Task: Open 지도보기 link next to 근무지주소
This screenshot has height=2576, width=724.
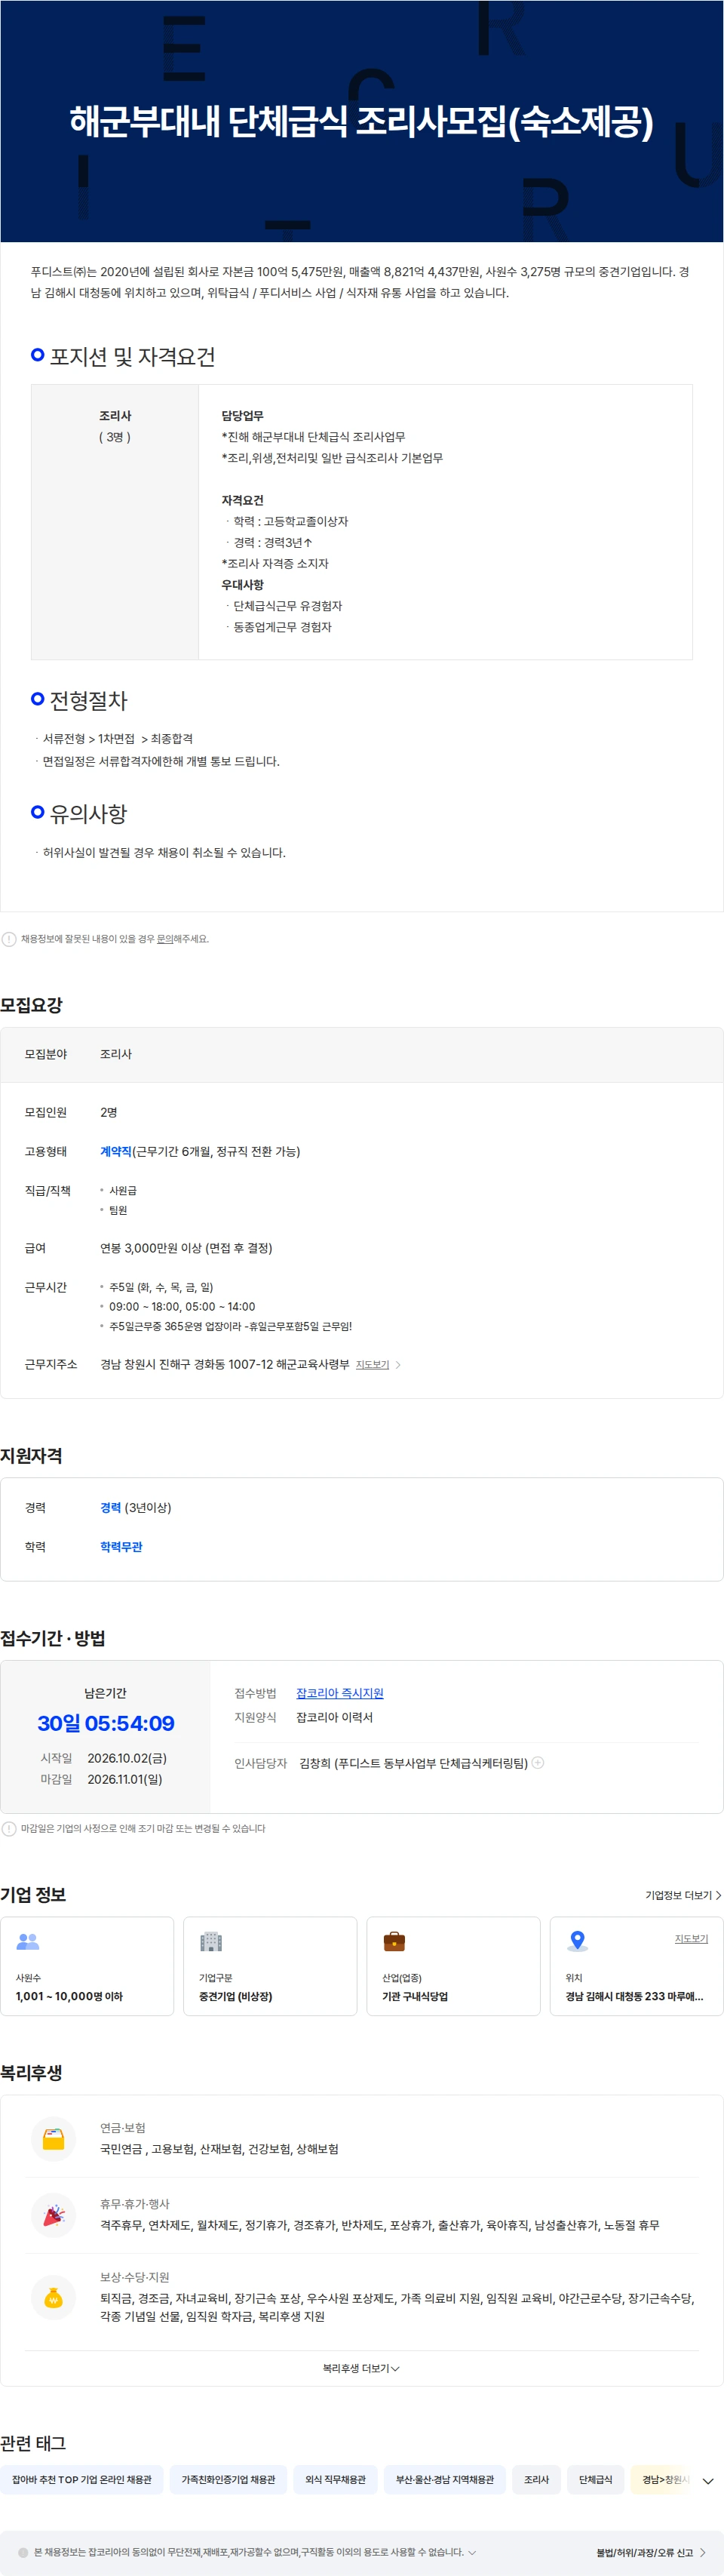Action: click(372, 1365)
